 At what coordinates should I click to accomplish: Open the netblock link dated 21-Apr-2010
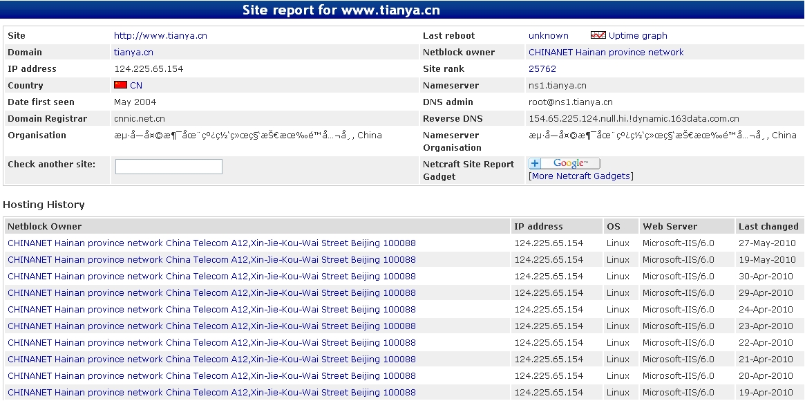211,360
